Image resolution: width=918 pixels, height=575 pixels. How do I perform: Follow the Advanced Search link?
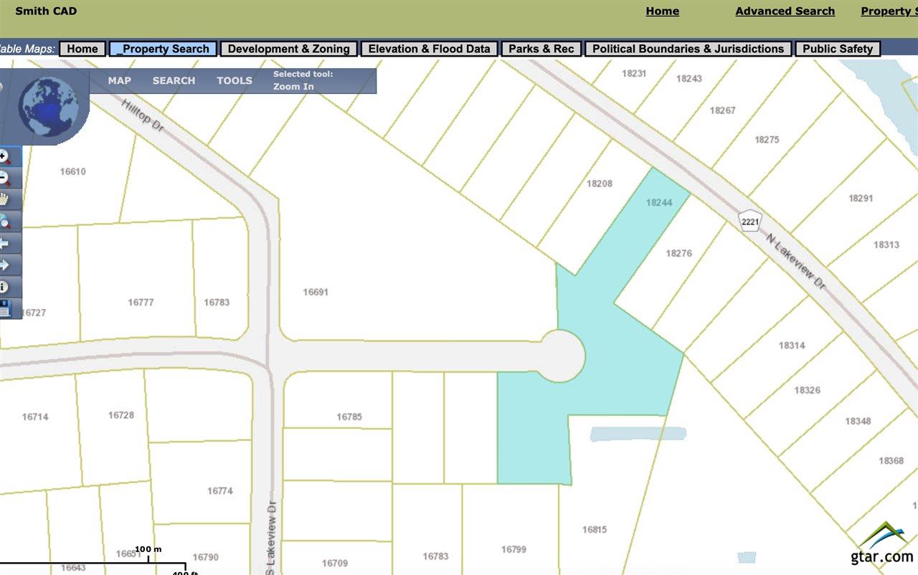(x=785, y=11)
